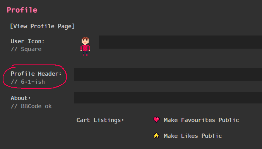The image size is (262, 149).
Task: Toggle Make Likes Public option
Action: (x=193, y=136)
